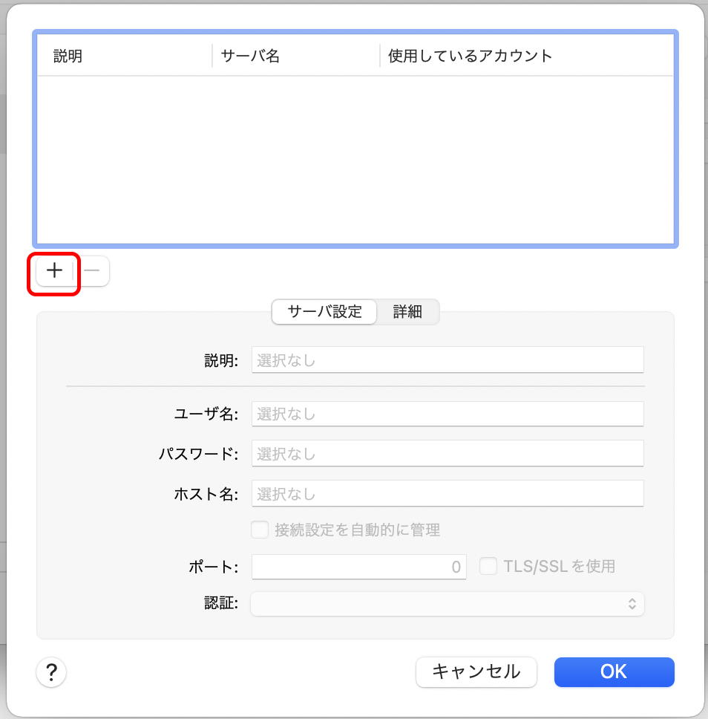Screen dimensions: 708x719
Task: Click the + button to add a server
Action: (x=53, y=271)
